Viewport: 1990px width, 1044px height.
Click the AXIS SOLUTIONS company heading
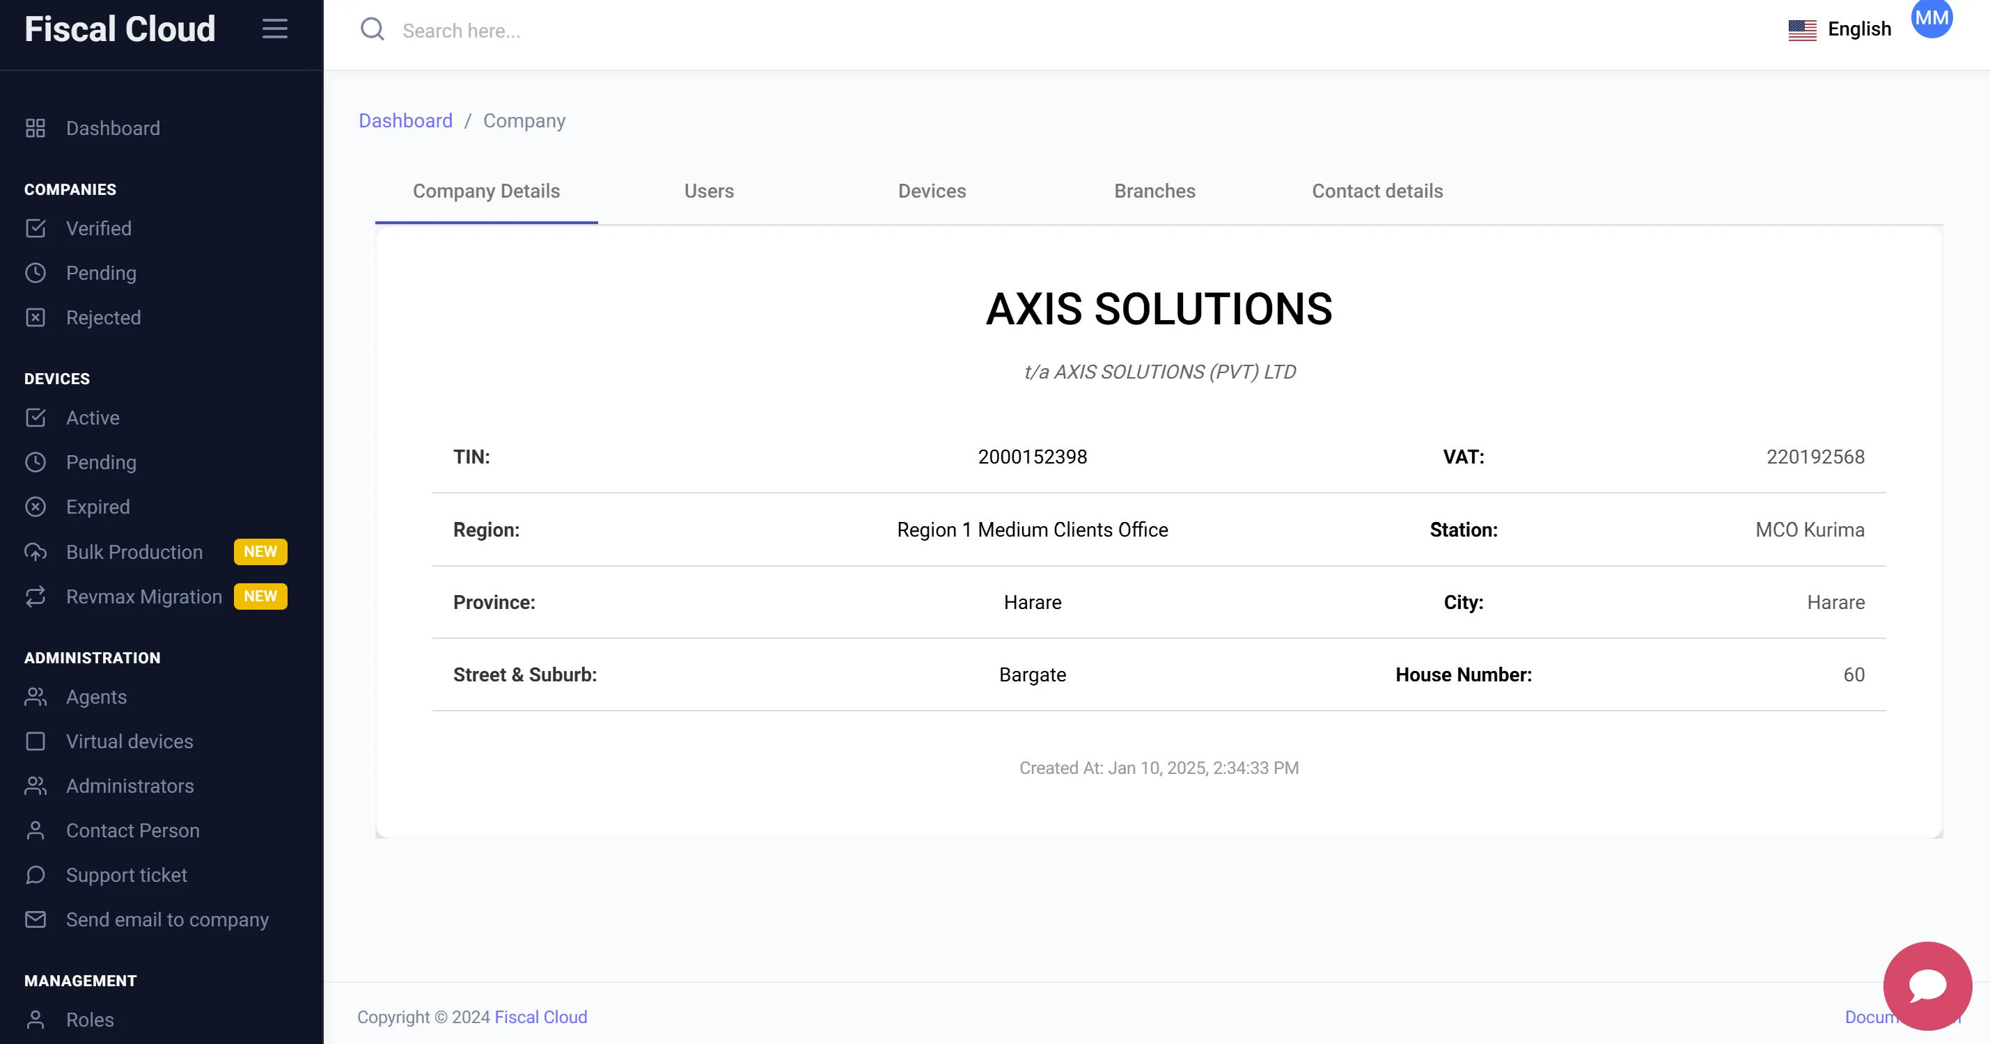point(1159,309)
